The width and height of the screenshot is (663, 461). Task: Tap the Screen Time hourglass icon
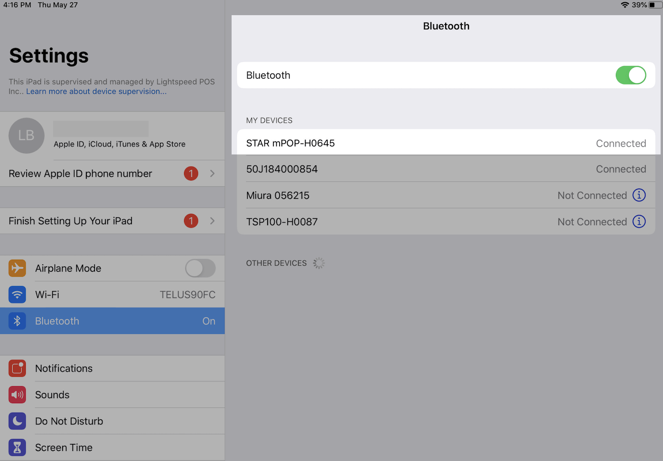click(x=17, y=447)
